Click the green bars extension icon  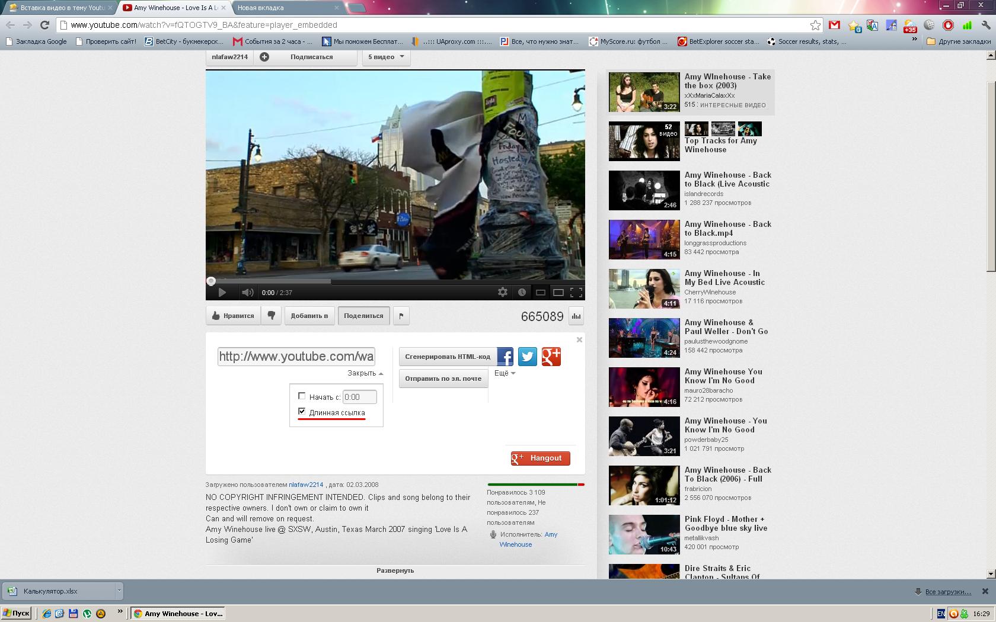[967, 25]
